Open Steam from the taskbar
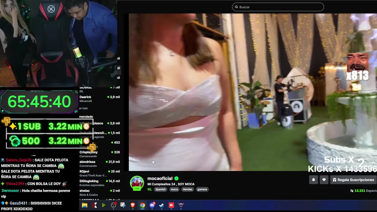Viewport: 377px width, 212px height. pyautogui.click(x=162, y=205)
